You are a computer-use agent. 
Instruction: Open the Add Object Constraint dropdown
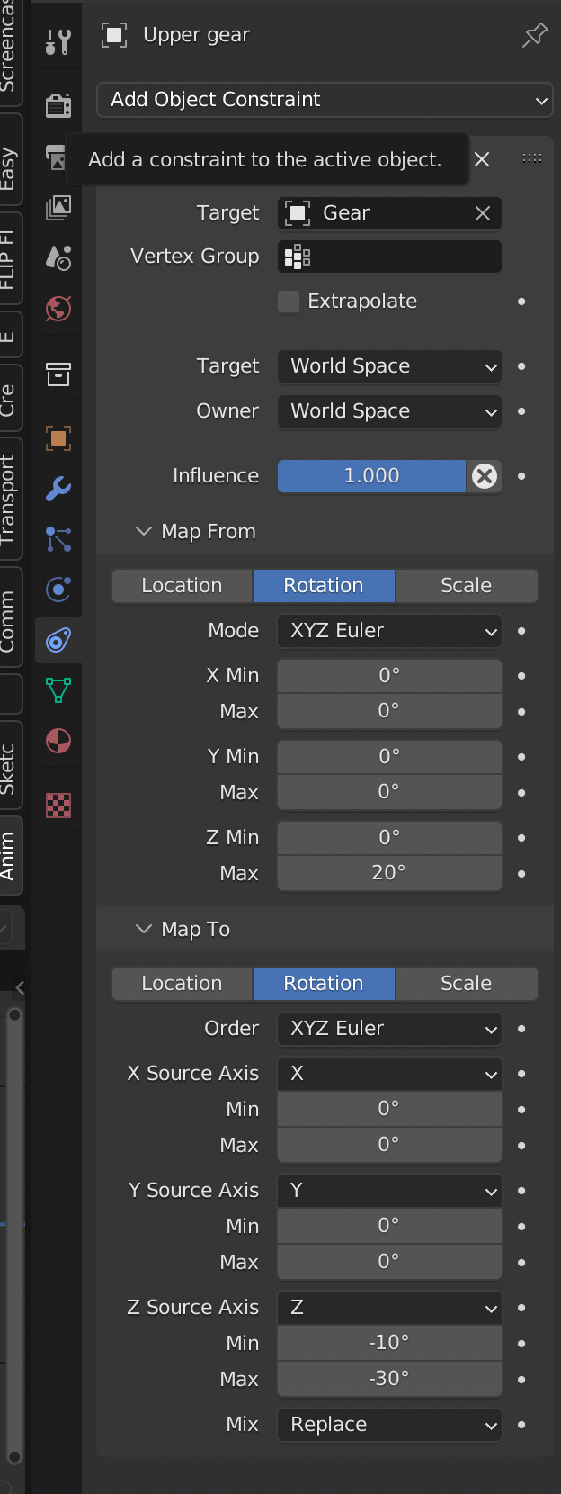coord(324,100)
